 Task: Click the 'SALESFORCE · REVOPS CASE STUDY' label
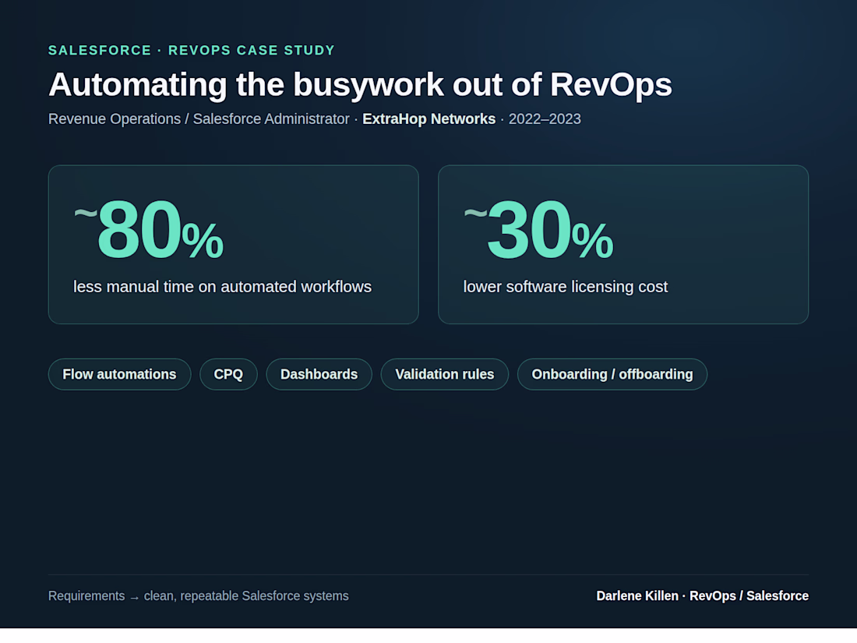(192, 51)
